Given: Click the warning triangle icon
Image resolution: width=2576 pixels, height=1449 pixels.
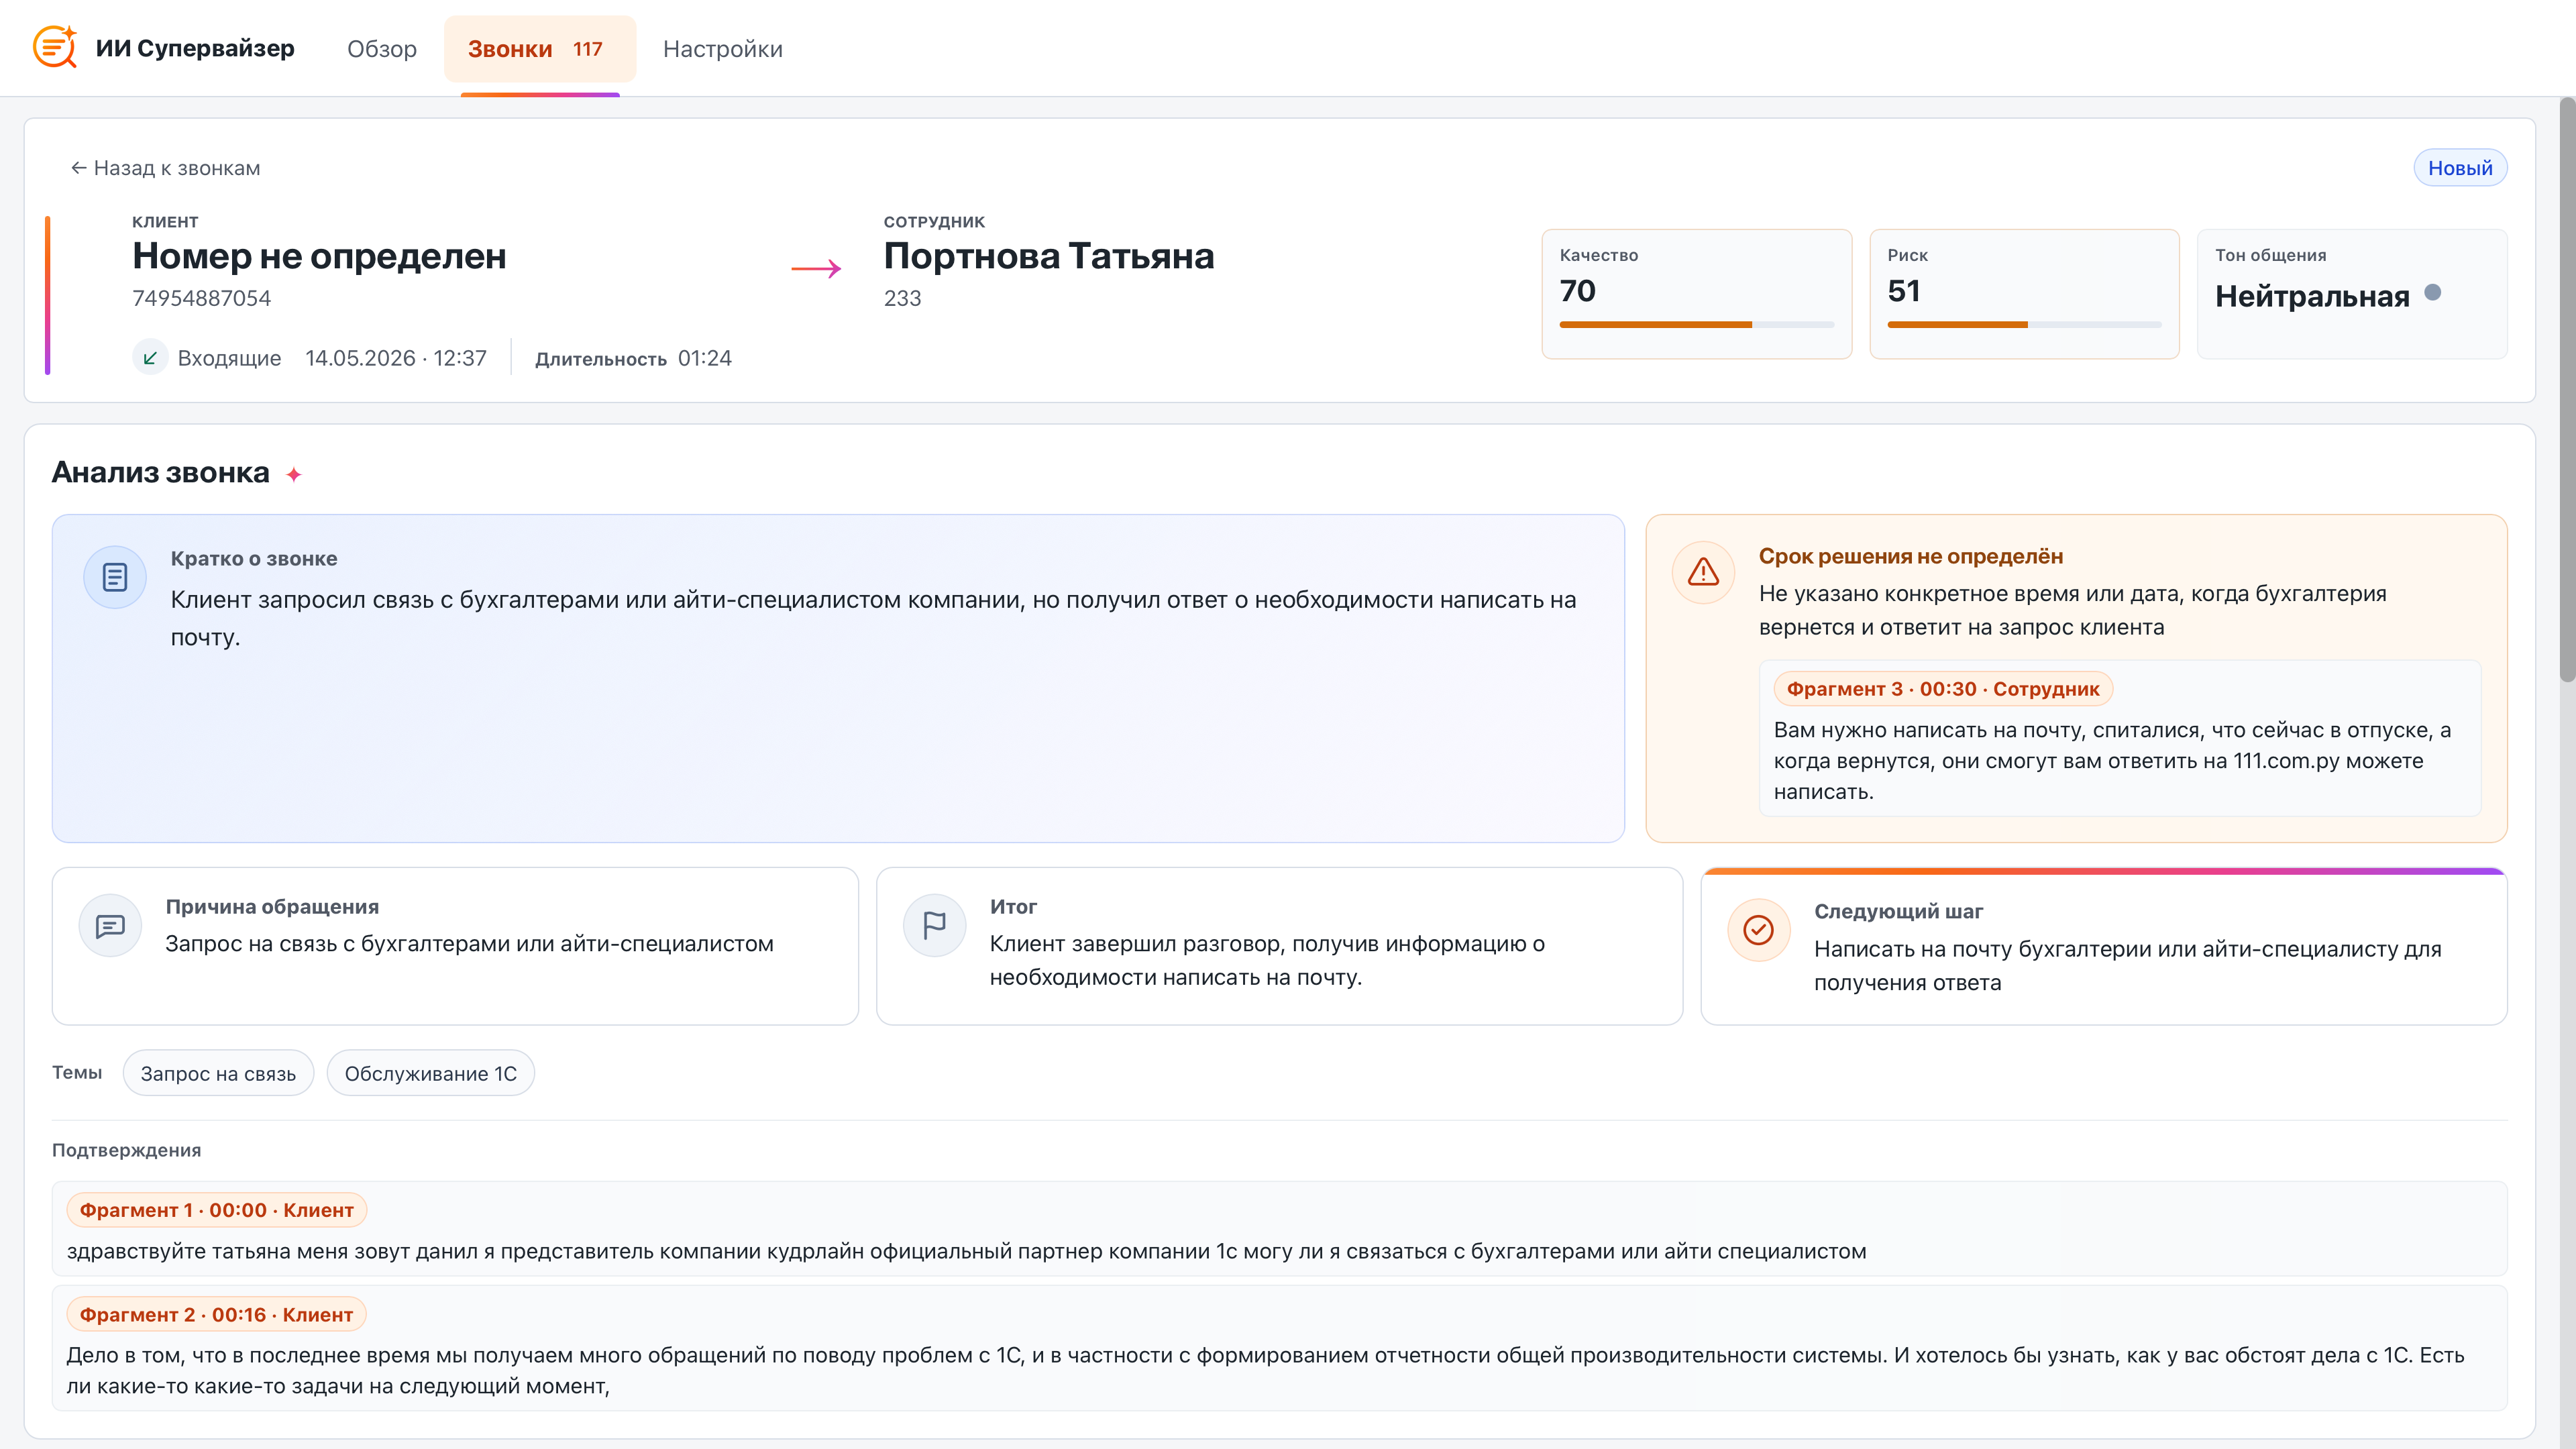Looking at the screenshot, I should 1703,572.
